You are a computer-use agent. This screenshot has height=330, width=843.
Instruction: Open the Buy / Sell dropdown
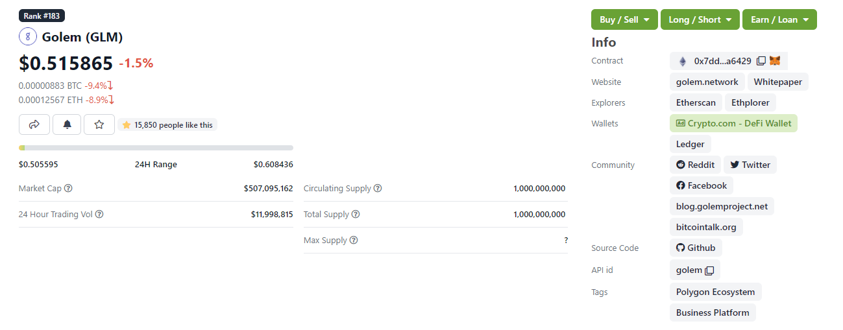click(x=624, y=19)
